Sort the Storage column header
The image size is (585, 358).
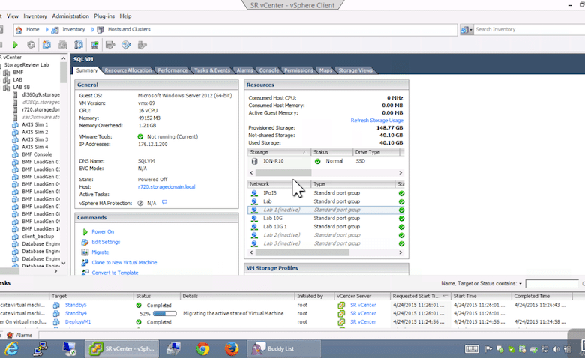click(x=279, y=152)
